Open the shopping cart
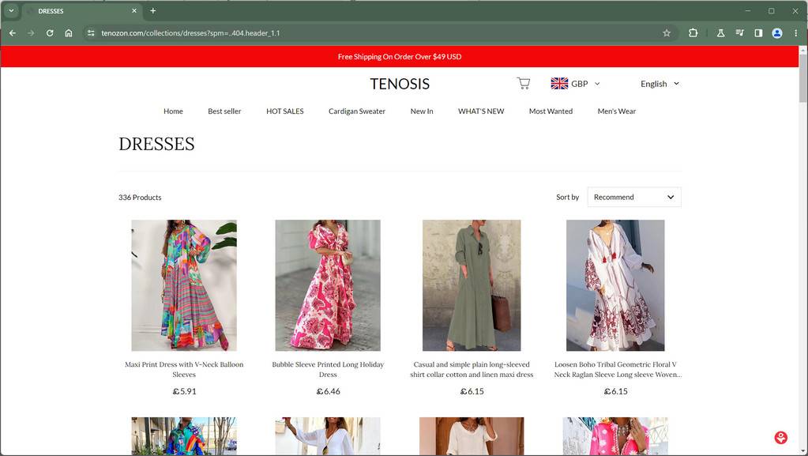The image size is (808, 456). coord(523,83)
